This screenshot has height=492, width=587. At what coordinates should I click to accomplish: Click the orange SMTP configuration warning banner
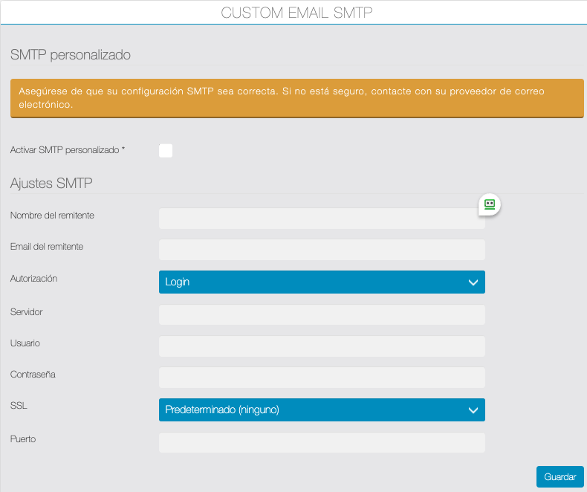tap(297, 98)
